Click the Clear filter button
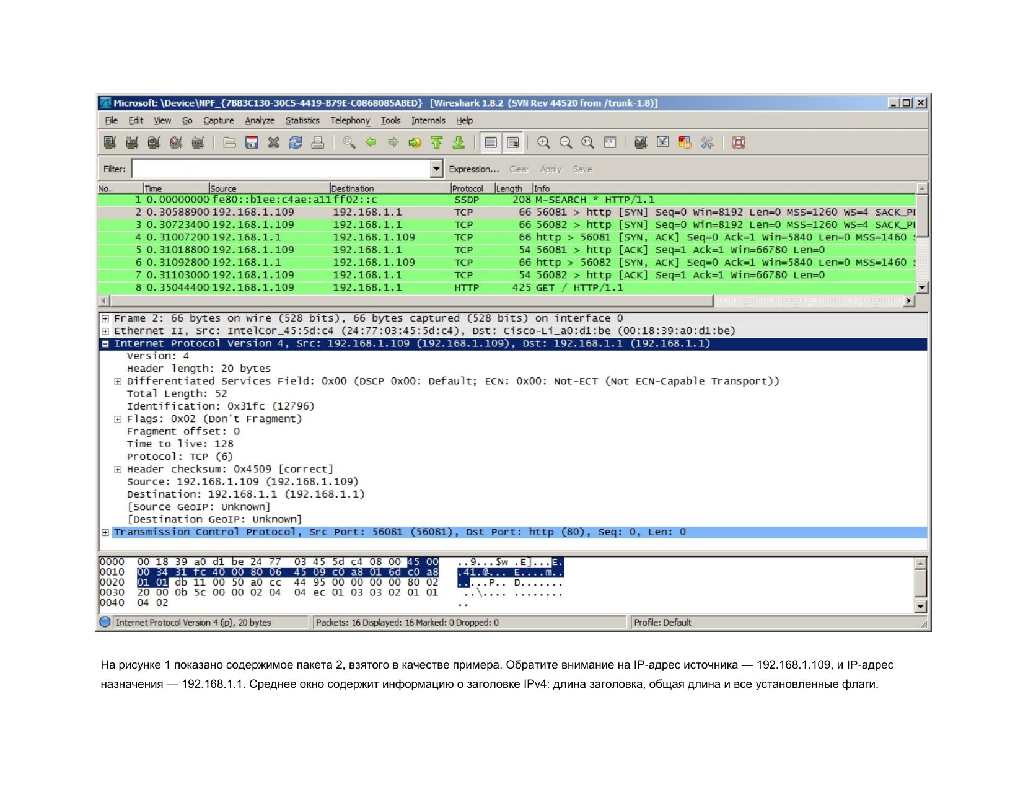1023x790 pixels. click(x=519, y=169)
